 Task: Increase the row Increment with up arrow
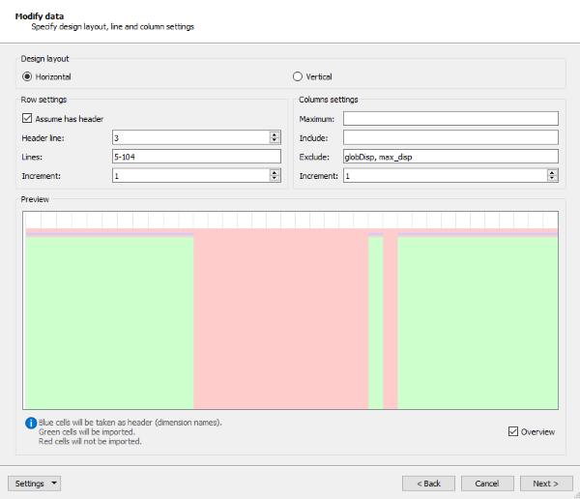coord(275,172)
